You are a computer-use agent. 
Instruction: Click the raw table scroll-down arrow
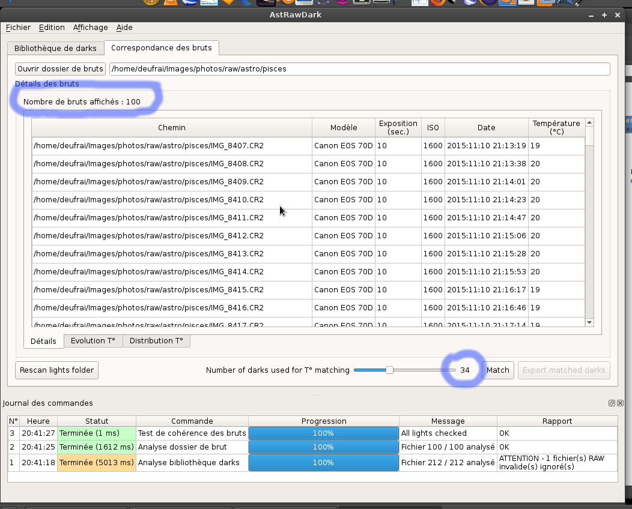point(589,322)
